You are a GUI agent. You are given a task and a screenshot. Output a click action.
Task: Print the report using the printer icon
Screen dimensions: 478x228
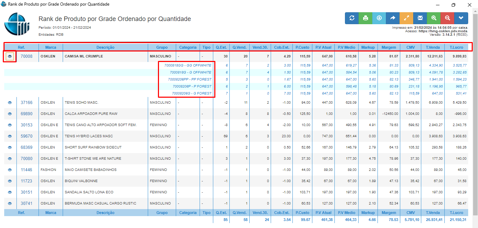[365, 18]
